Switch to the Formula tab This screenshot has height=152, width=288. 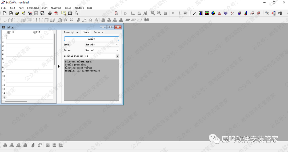click(x=98, y=32)
